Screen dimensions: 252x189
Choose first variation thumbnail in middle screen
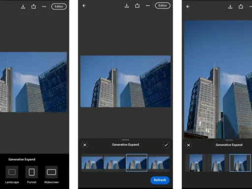point(93,163)
